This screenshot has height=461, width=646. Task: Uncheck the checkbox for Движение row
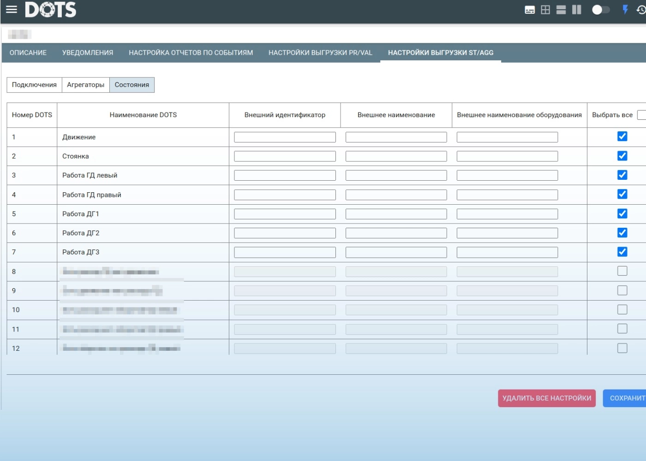pyautogui.click(x=622, y=136)
